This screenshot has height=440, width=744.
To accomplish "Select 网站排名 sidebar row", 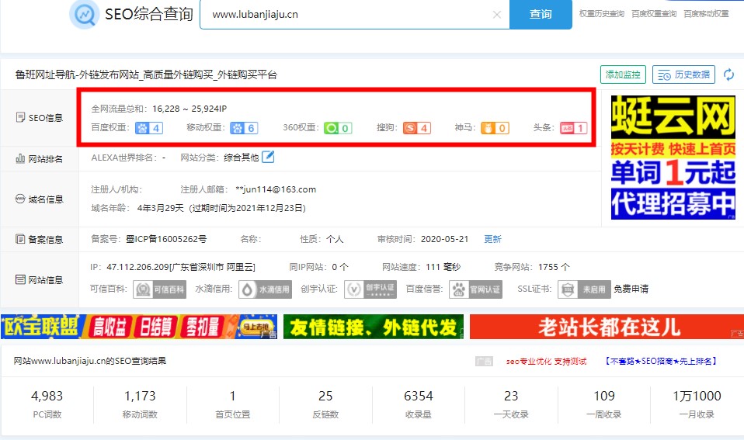I will pos(40,159).
